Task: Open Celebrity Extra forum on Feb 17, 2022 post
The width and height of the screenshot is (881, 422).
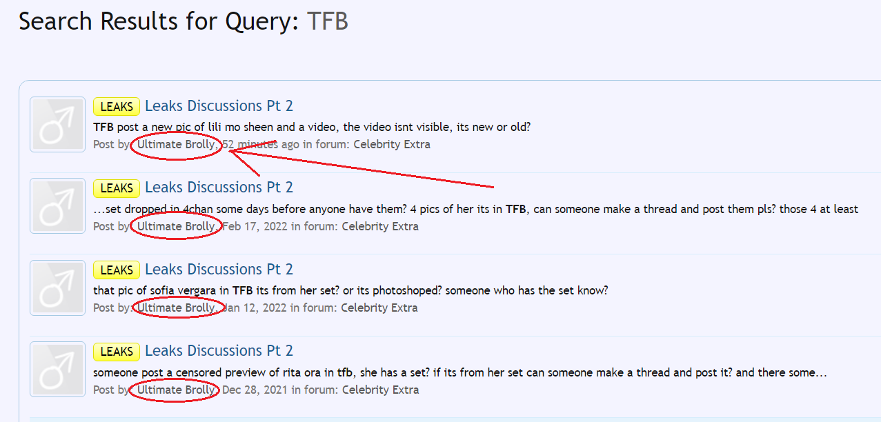Action: click(380, 226)
